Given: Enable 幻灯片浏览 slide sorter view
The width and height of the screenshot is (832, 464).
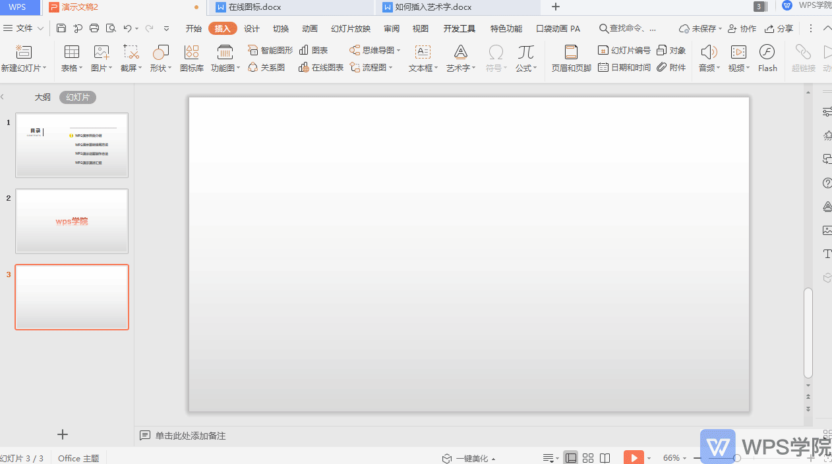Looking at the screenshot, I should pyautogui.click(x=588, y=457).
